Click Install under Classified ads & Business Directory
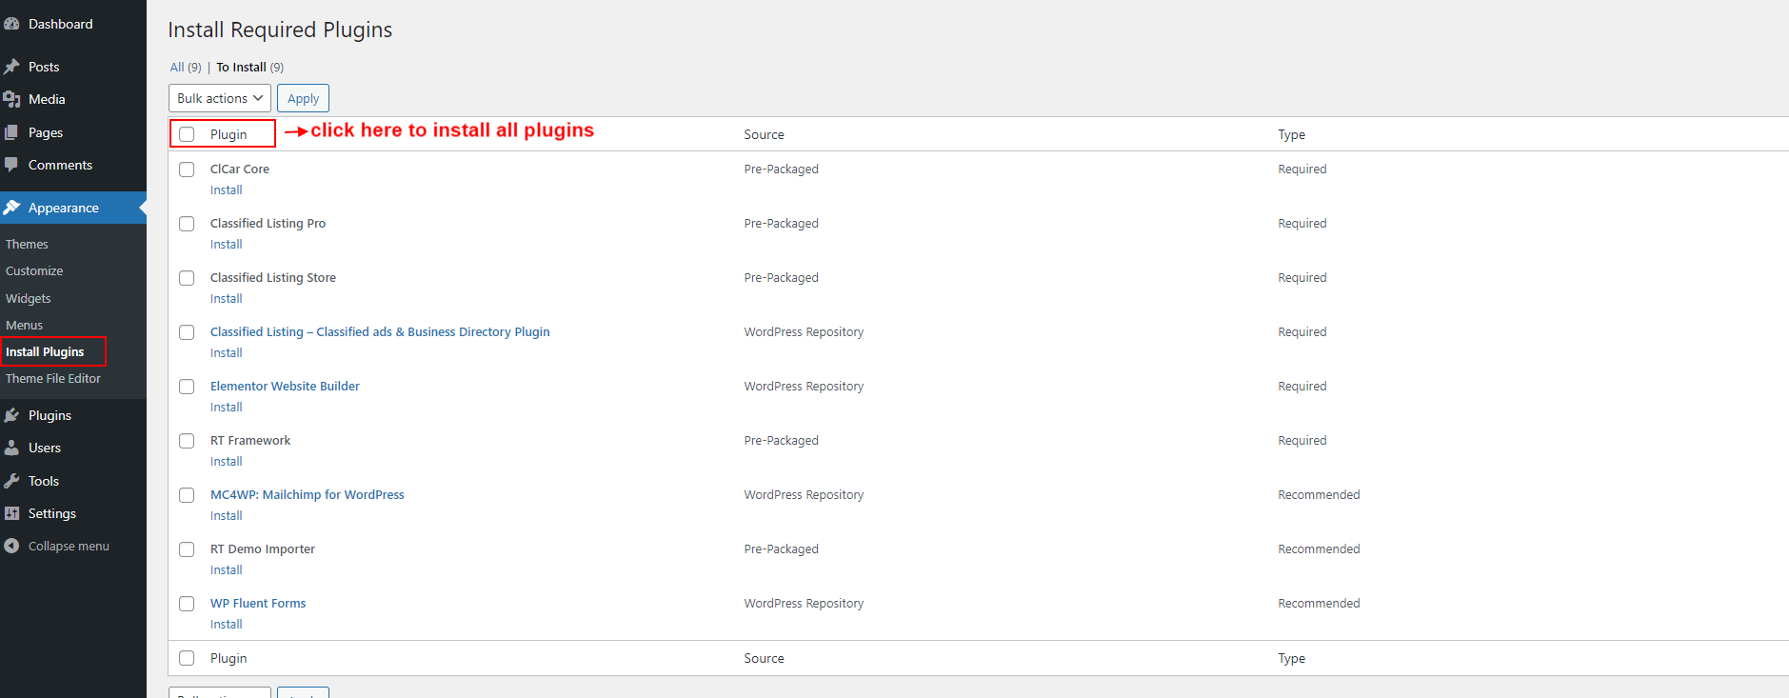This screenshot has width=1789, height=698. [x=227, y=353]
